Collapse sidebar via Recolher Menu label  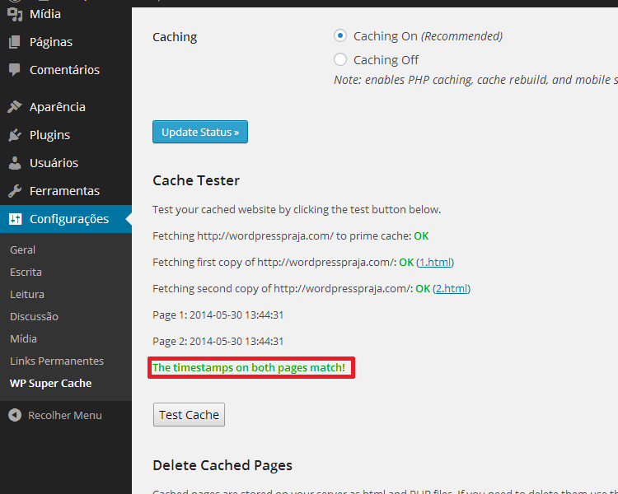coord(65,415)
